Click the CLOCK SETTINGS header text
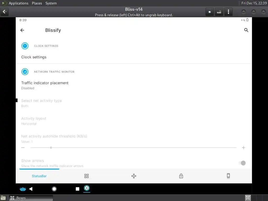Viewport: 268px width, 201px height. [x=46, y=46]
